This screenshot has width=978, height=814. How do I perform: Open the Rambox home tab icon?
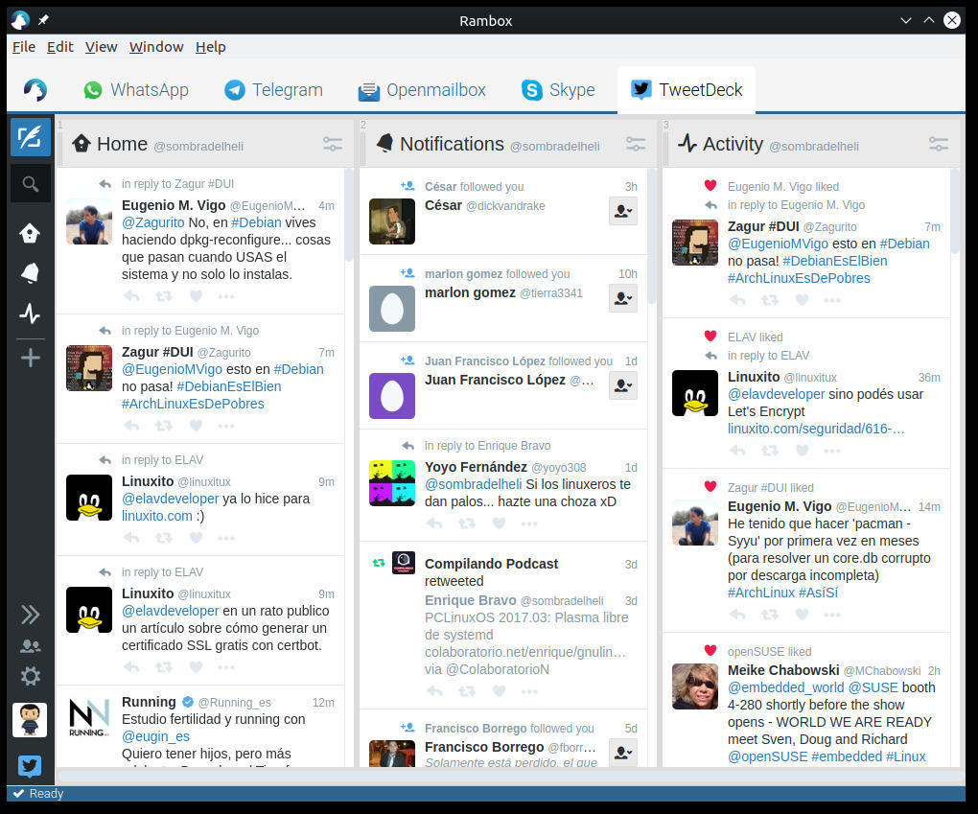(35, 90)
